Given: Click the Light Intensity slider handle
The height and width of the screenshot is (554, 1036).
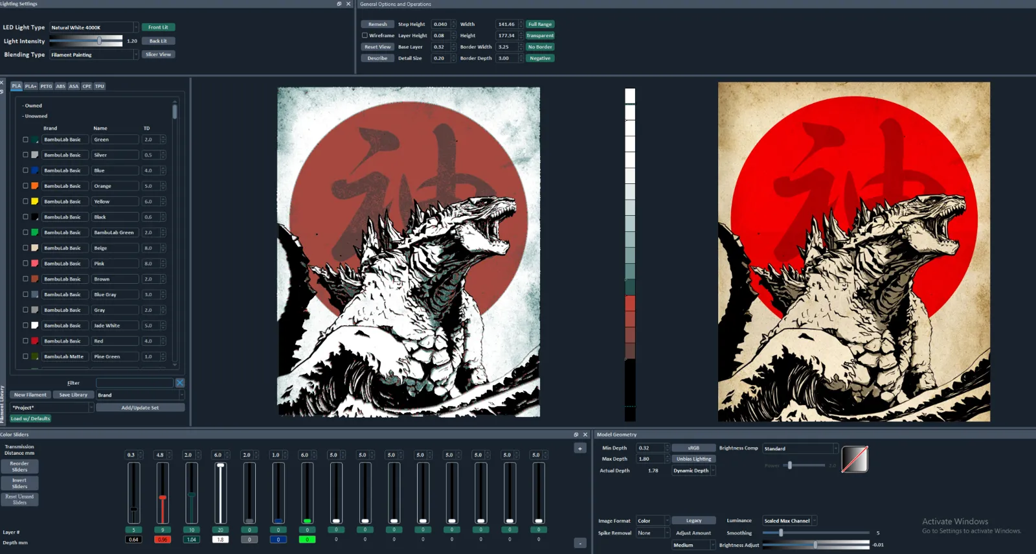Looking at the screenshot, I should click(99, 41).
